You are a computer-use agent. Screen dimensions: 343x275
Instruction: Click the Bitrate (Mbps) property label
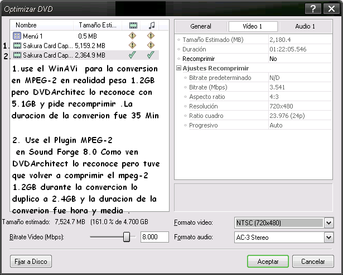click(208, 87)
